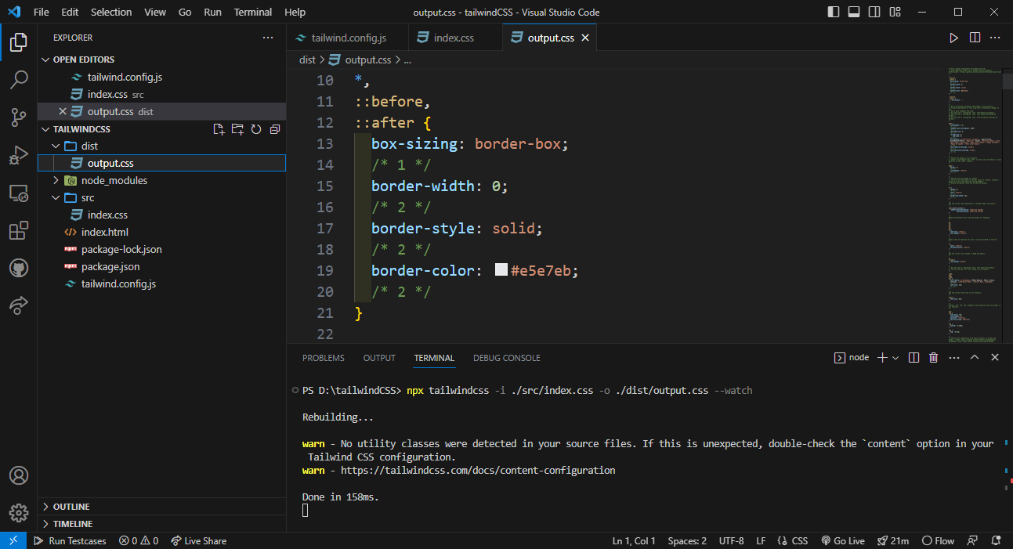Click Go Live in status bar
The image size is (1013, 549).
coord(842,540)
